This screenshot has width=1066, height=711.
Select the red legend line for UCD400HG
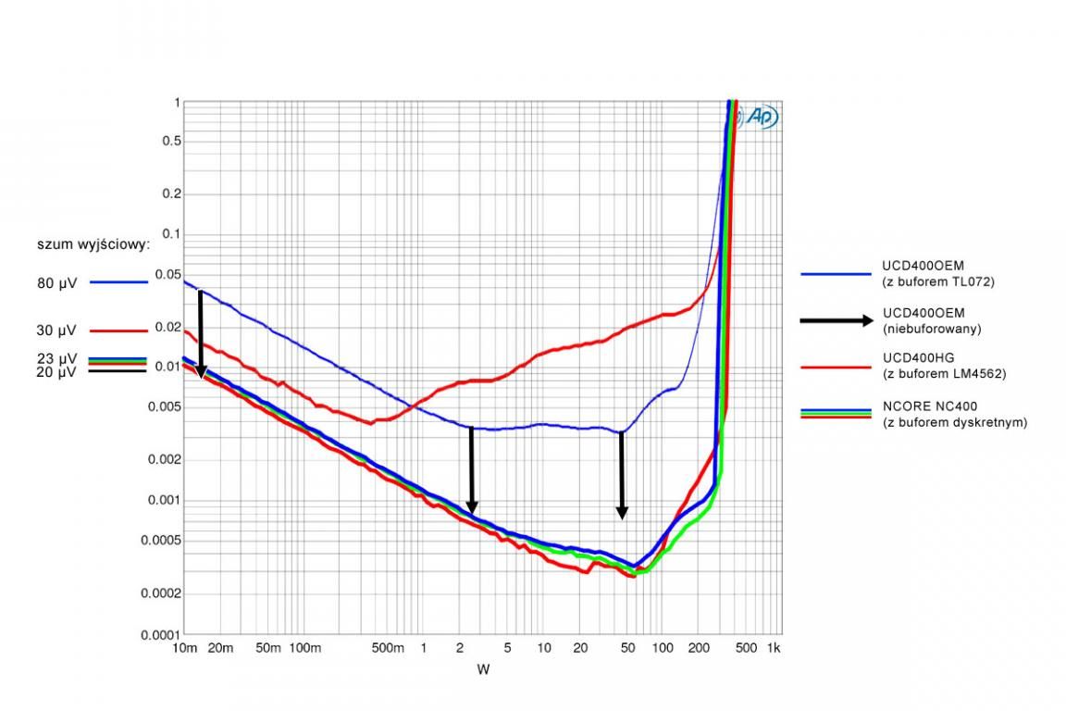pyautogui.click(x=836, y=368)
